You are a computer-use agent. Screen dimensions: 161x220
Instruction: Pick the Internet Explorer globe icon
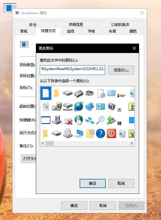79,107
